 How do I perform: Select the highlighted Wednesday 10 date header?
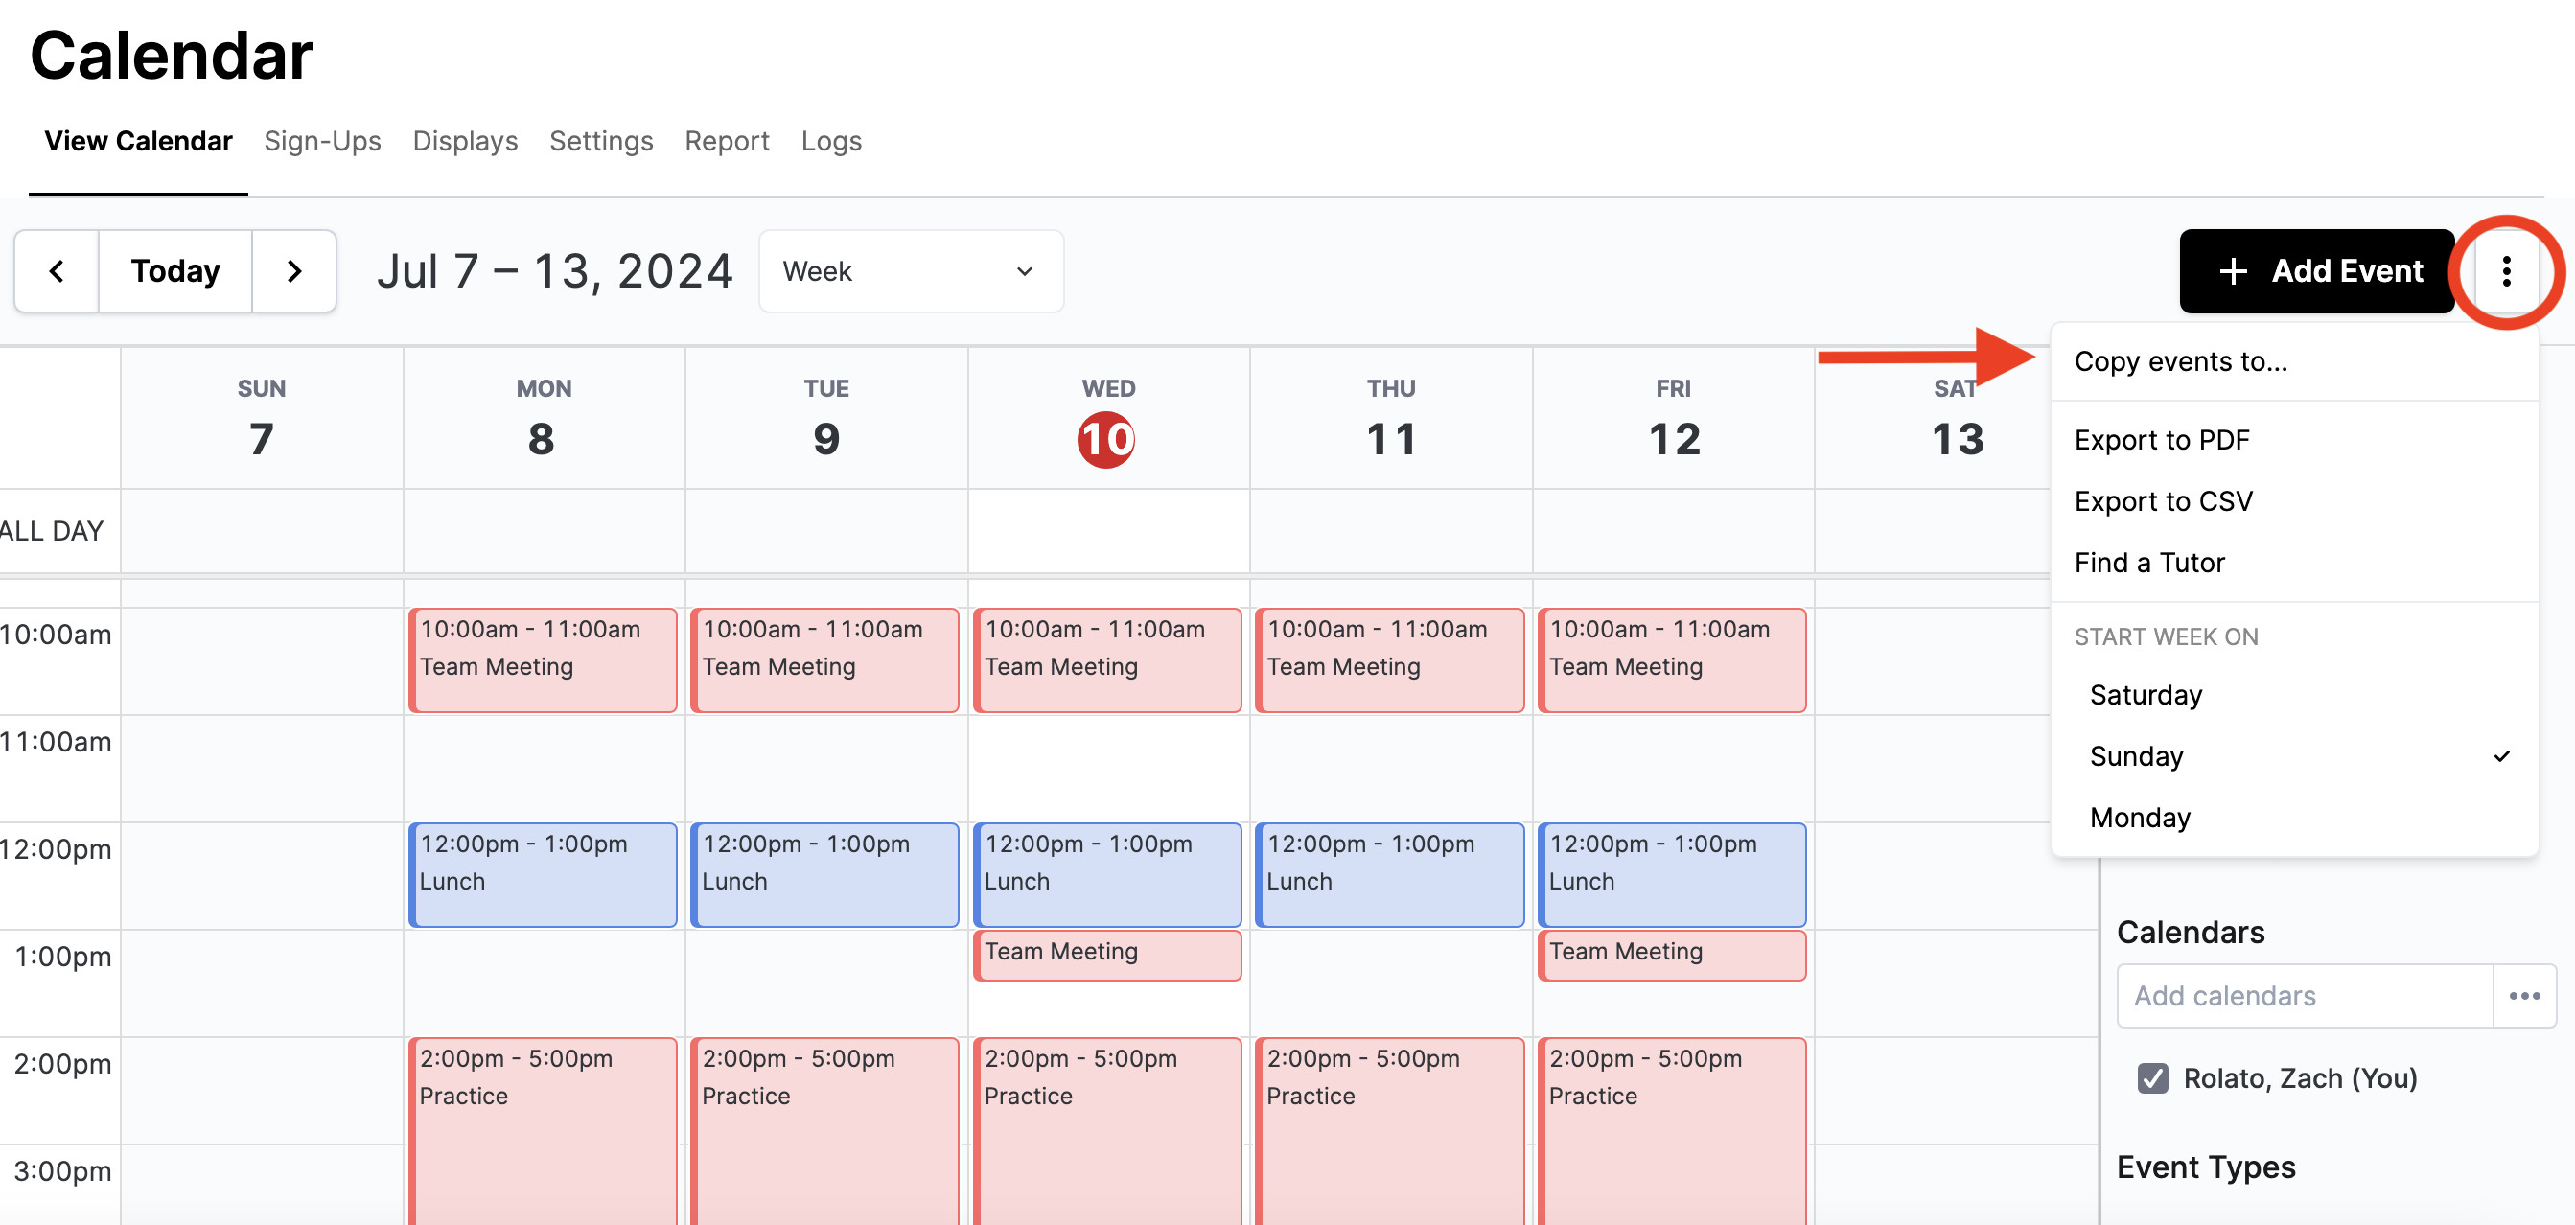pos(1106,440)
